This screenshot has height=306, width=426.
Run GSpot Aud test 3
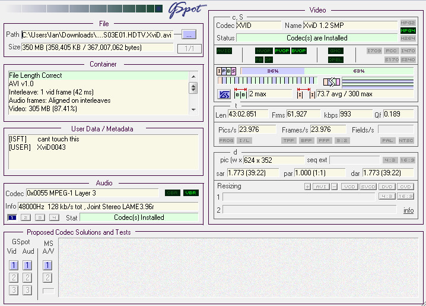coord(27,290)
